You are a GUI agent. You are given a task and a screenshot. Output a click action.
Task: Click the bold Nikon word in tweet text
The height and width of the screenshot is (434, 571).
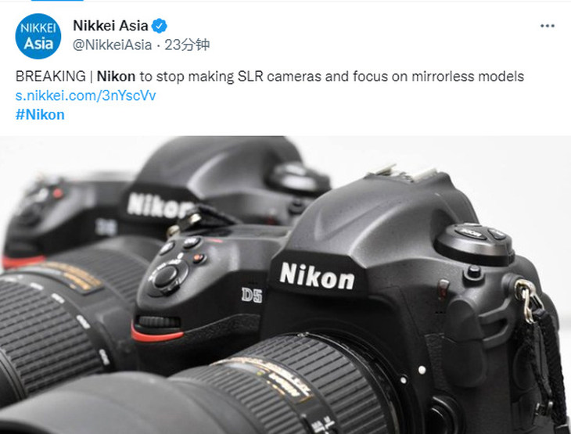pyautogui.click(x=117, y=77)
